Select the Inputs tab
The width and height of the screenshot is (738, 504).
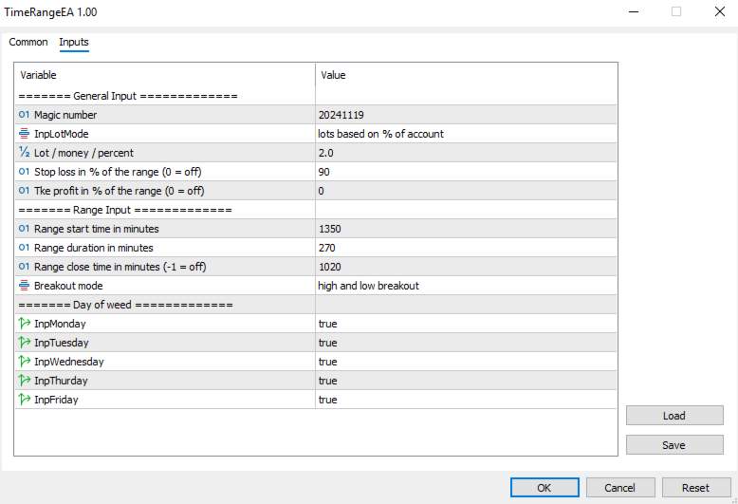tap(74, 43)
